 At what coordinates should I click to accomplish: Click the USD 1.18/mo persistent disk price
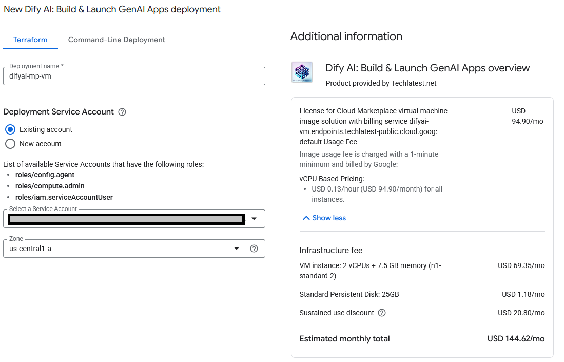[523, 294]
